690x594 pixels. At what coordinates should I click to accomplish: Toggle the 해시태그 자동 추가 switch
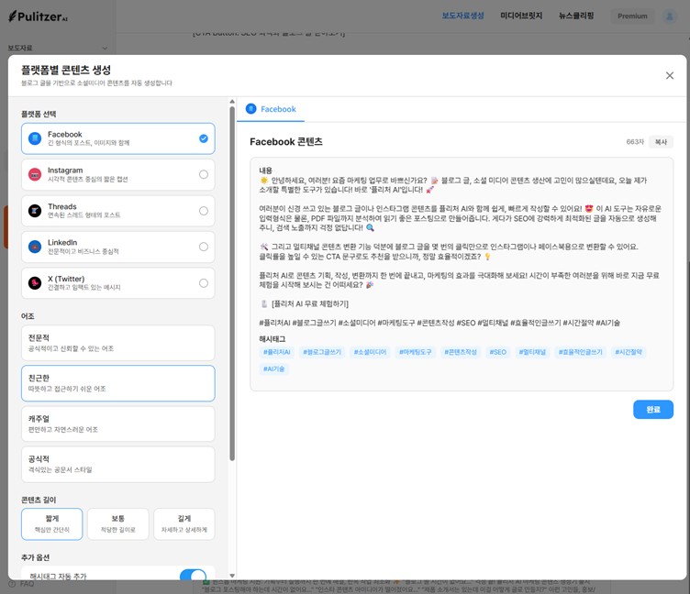click(193, 576)
